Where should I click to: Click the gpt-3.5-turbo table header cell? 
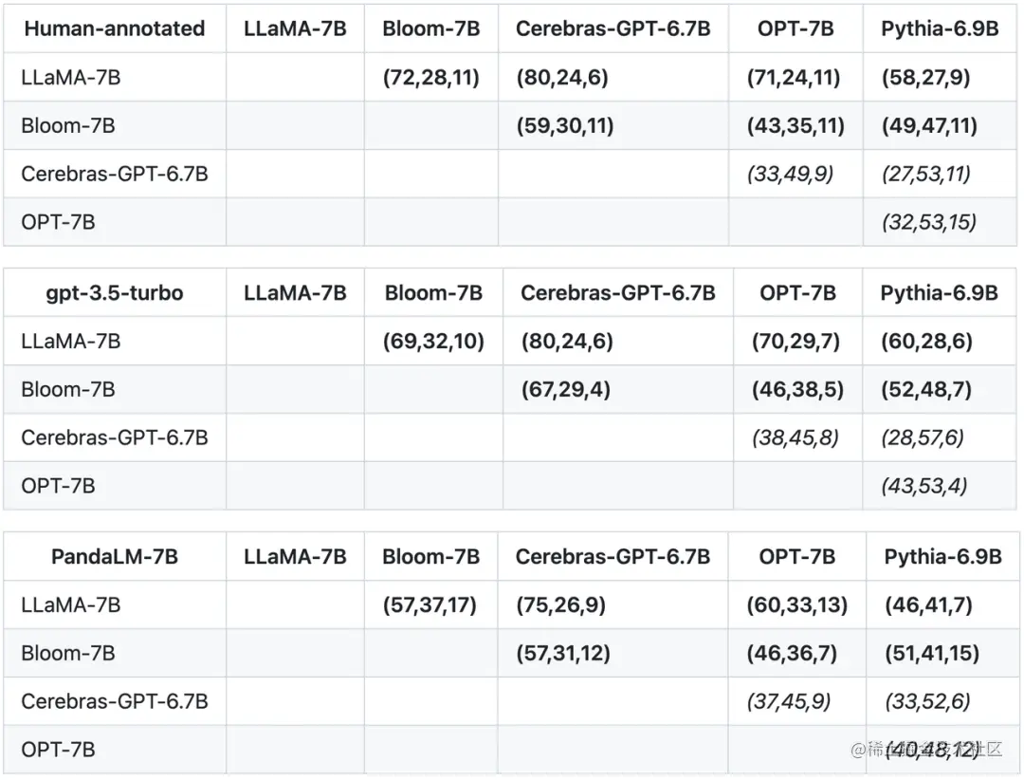click(x=115, y=292)
